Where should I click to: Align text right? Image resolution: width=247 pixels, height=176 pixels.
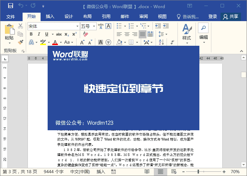[x=135, y=34]
